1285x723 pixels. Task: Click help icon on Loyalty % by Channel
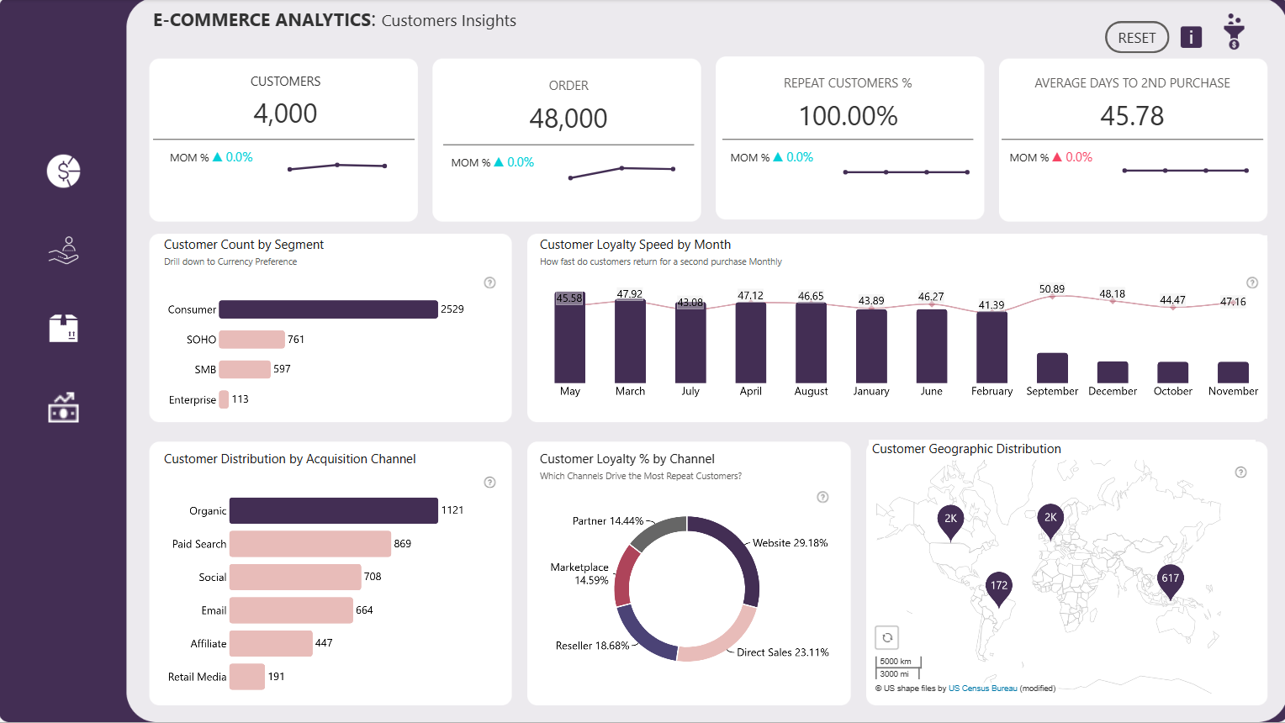823,497
